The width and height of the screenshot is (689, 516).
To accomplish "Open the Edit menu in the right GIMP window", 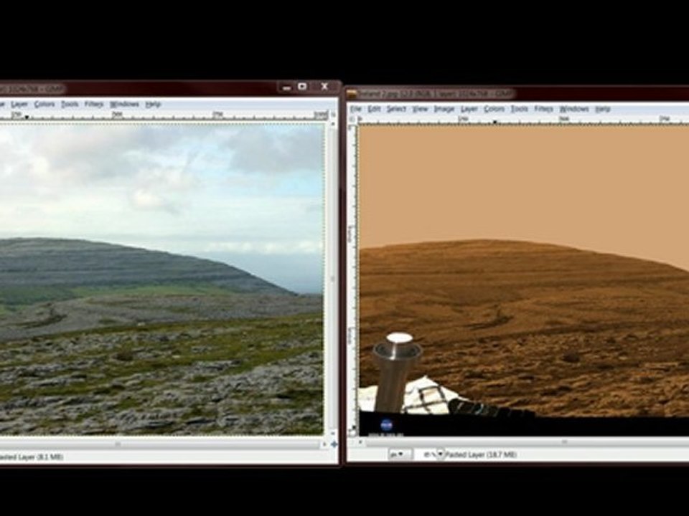I will 374,109.
